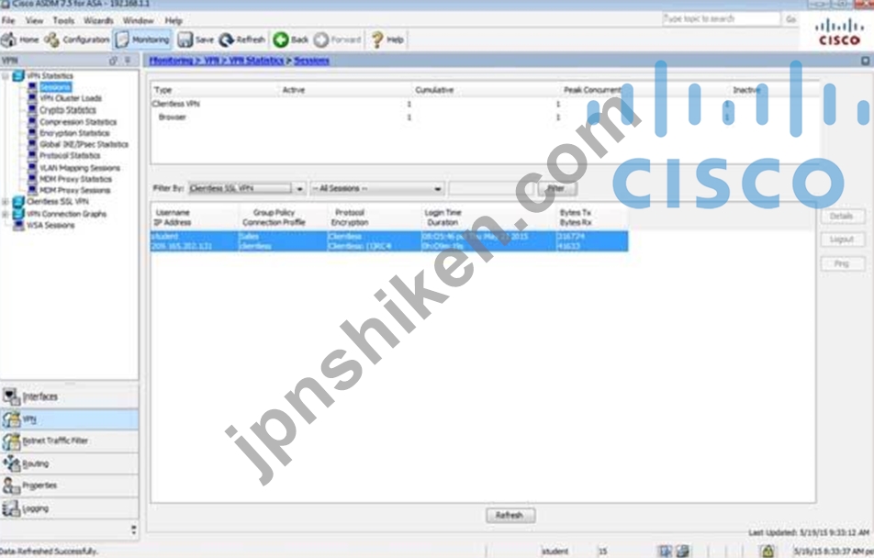Select VLAN Mapping Sessions tree item

[x=80, y=167]
